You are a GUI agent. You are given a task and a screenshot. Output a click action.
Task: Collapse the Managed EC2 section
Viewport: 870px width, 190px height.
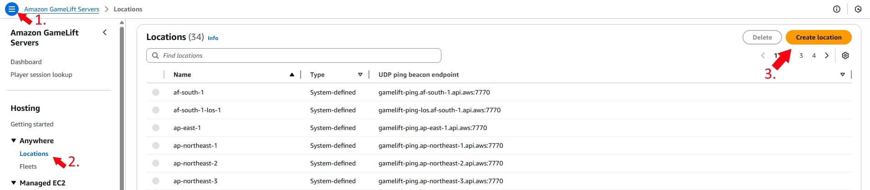[x=14, y=183]
